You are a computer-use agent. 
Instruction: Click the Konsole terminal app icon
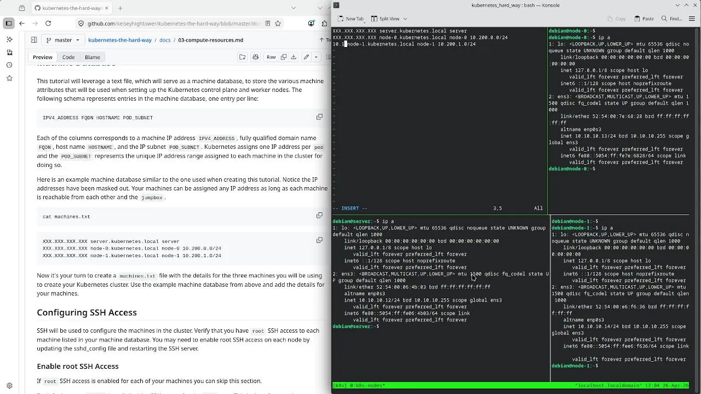tap(336, 5)
